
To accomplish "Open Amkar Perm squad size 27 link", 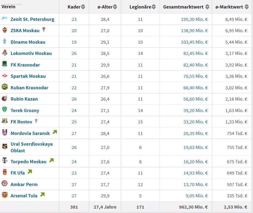I will pos(74,184).
